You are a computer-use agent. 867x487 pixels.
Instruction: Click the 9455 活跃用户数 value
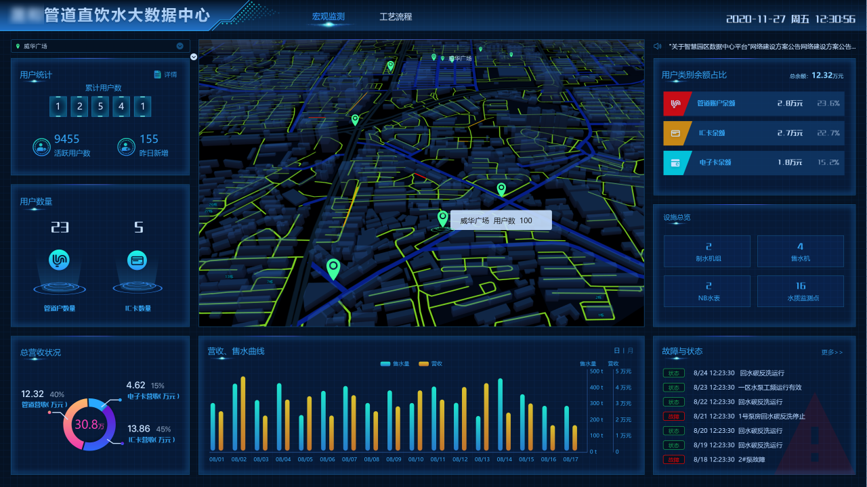click(x=67, y=139)
